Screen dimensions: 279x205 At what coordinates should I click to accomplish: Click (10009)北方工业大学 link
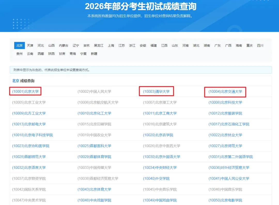pyautogui.click(x=29, y=113)
